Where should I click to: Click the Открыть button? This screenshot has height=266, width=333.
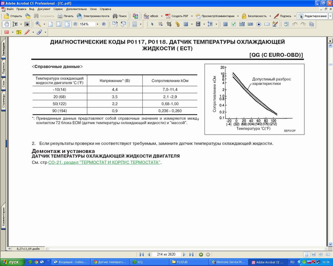point(13,16)
